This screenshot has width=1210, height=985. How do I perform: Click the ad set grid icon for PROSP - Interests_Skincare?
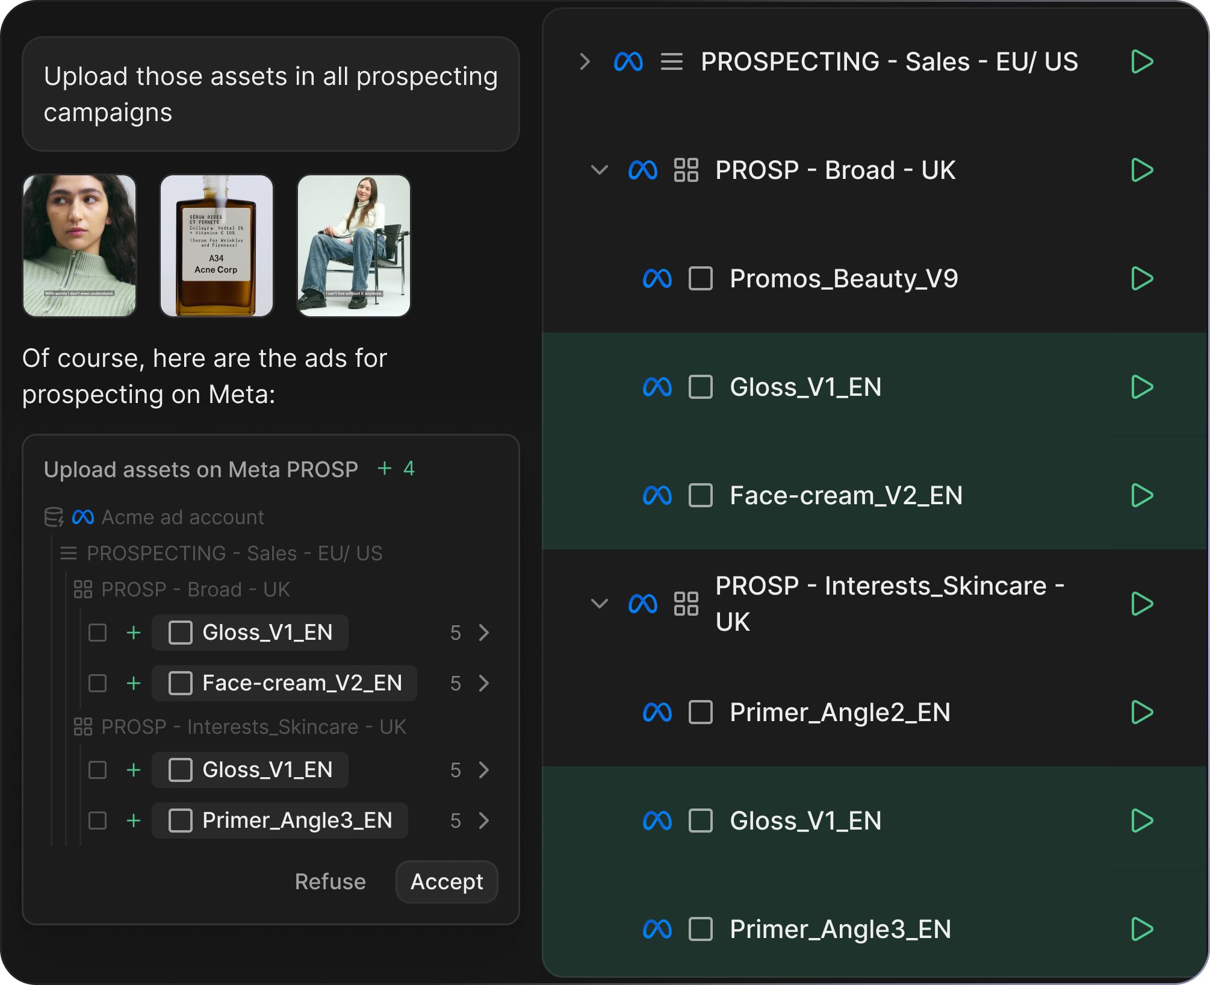pos(686,604)
